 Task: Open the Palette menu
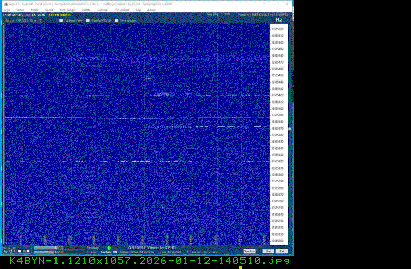click(x=85, y=10)
